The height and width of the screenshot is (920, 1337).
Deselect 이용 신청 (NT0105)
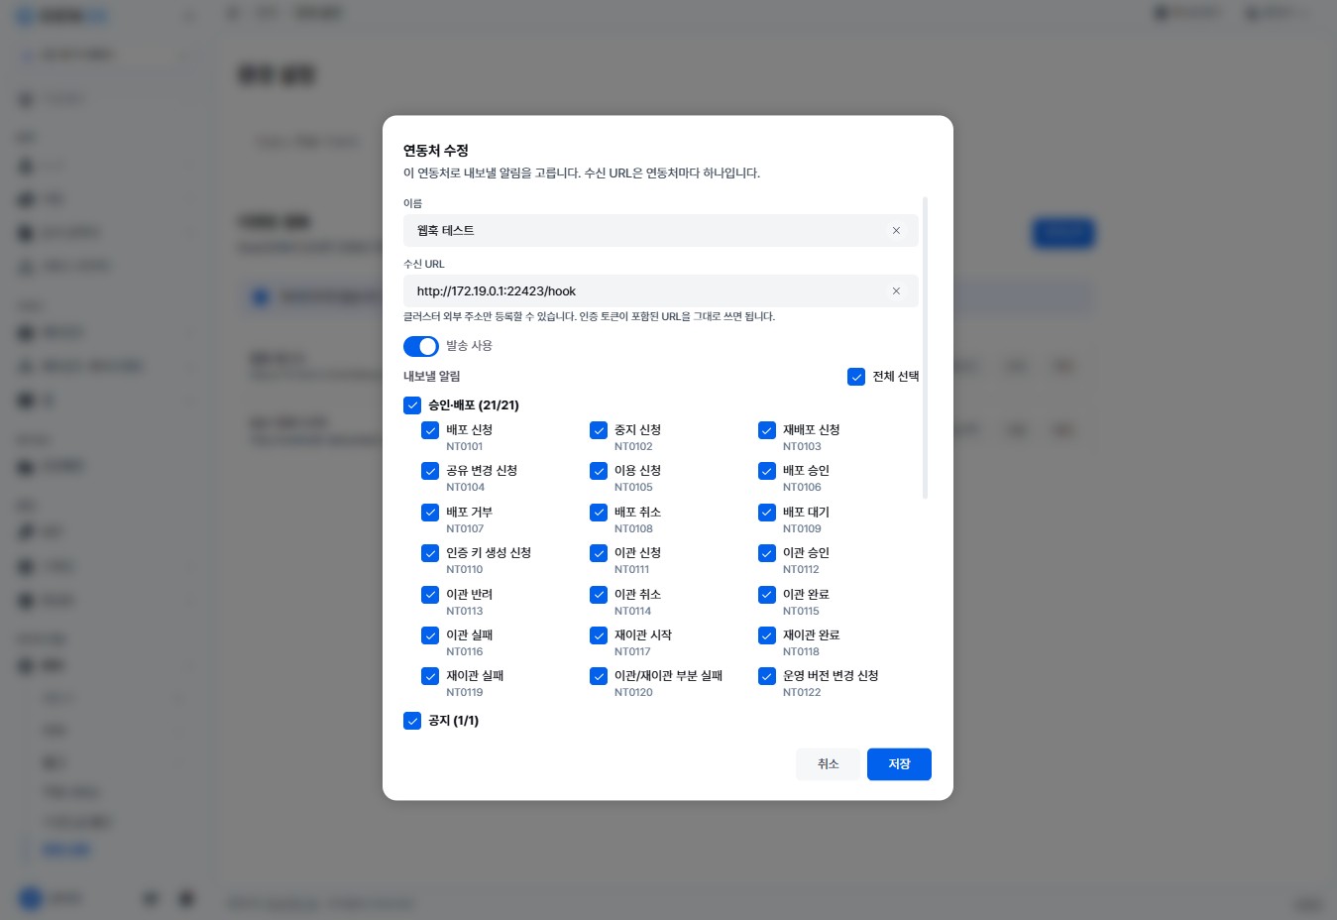tap(599, 471)
